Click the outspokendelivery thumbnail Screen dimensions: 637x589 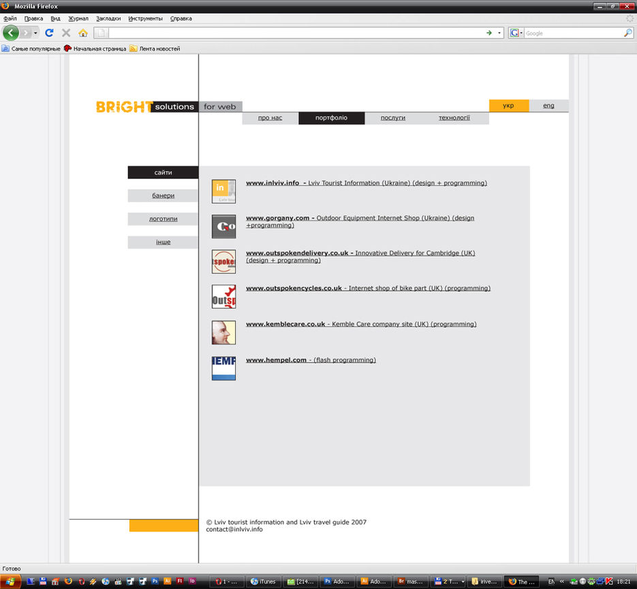[x=223, y=262]
